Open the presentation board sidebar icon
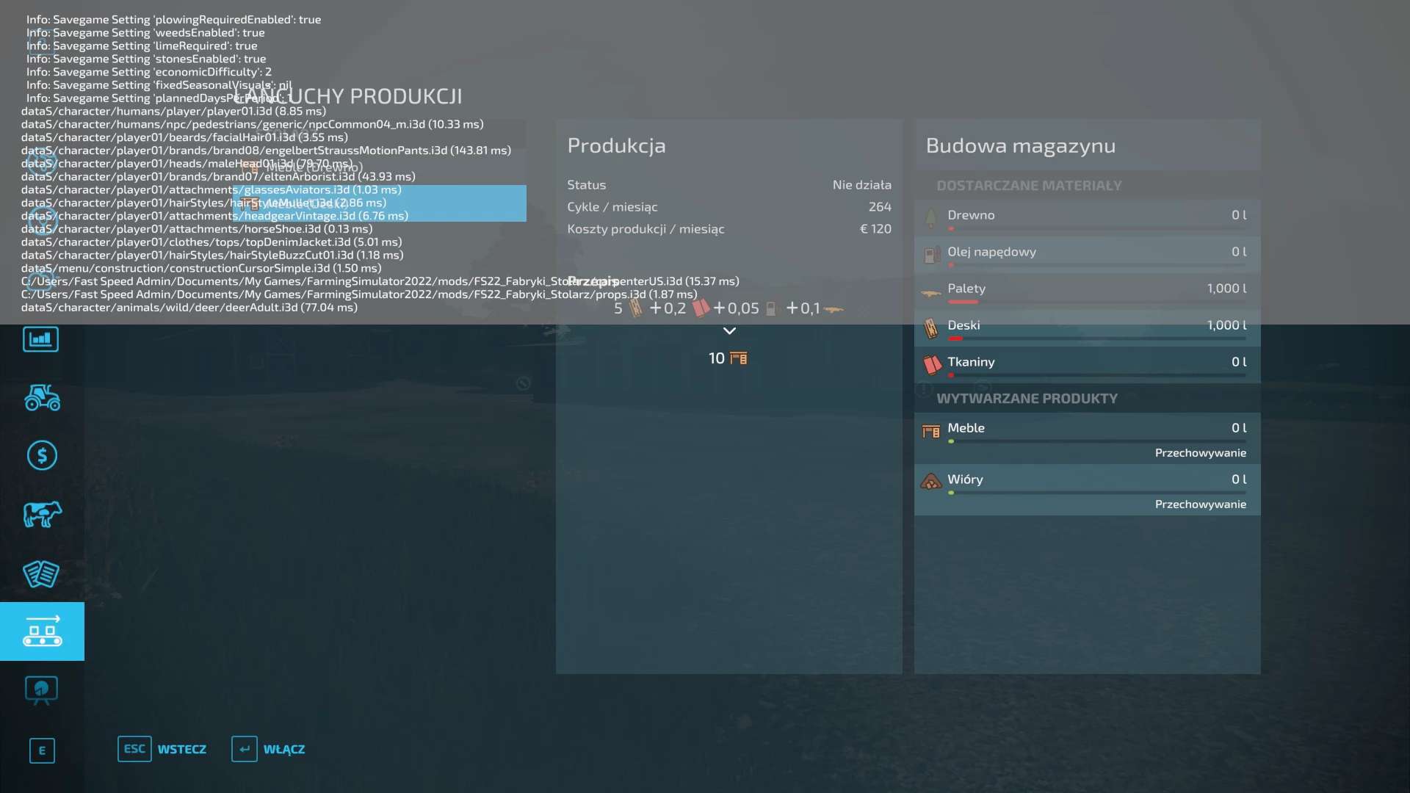The height and width of the screenshot is (793, 1410). [41, 689]
